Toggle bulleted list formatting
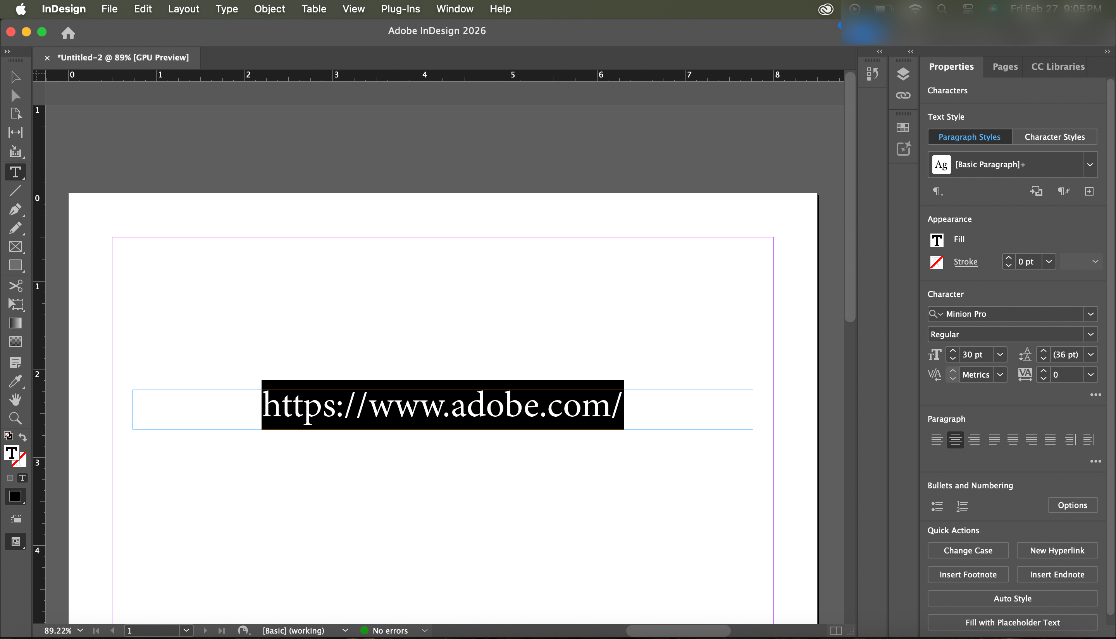This screenshot has width=1116, height=639. pos(937,506)
